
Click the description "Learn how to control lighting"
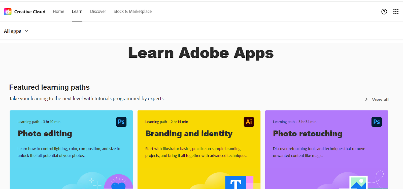[x=69, y=152]
